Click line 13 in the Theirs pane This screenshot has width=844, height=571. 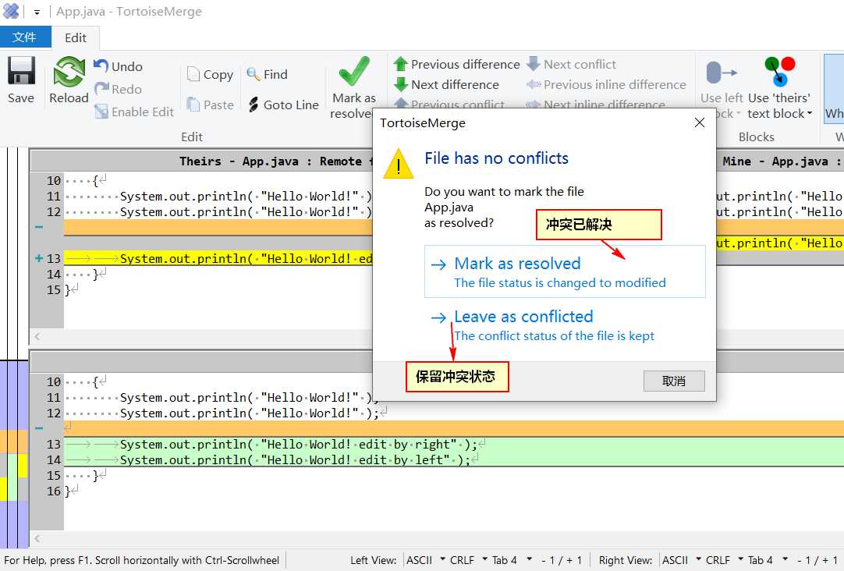(218, 258)
